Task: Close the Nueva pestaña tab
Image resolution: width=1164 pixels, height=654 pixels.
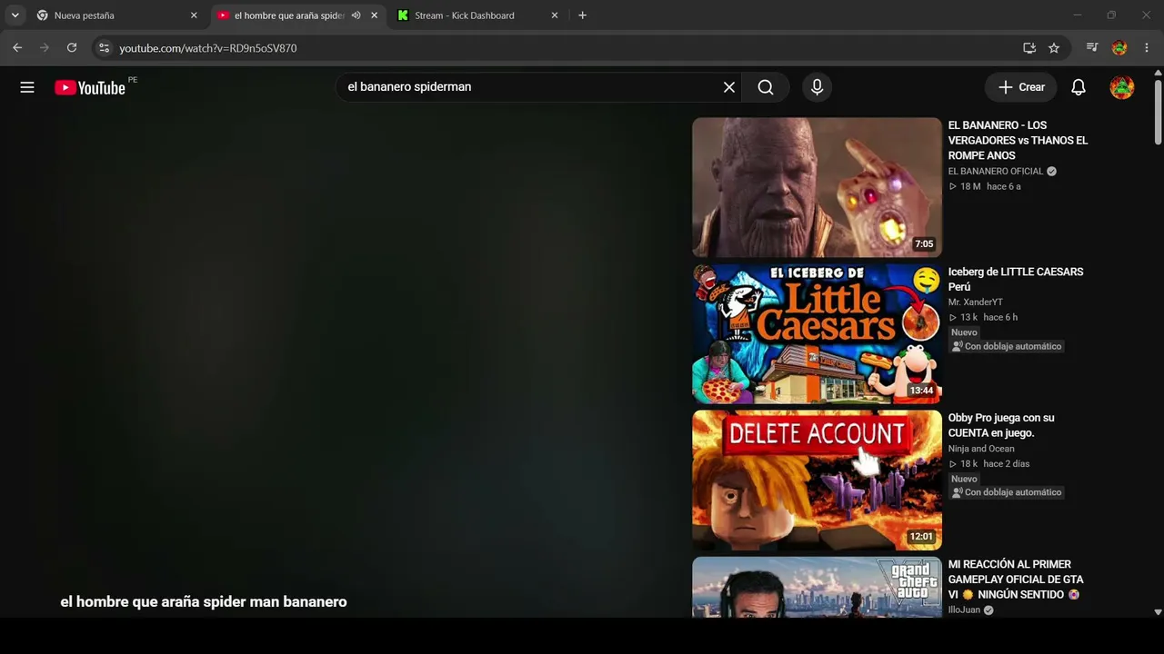Action: click(x=194, y=15)
